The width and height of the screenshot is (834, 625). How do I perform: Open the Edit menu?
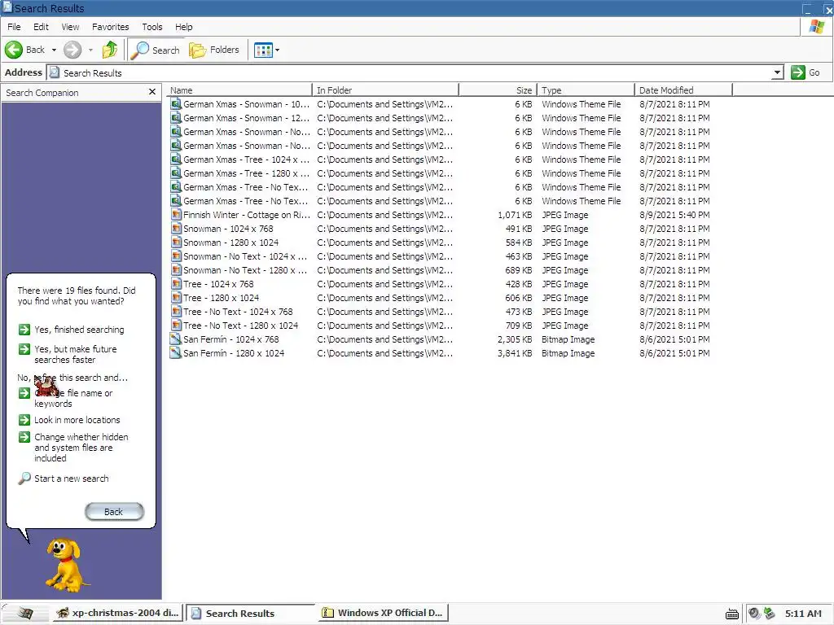pos(41,27)
